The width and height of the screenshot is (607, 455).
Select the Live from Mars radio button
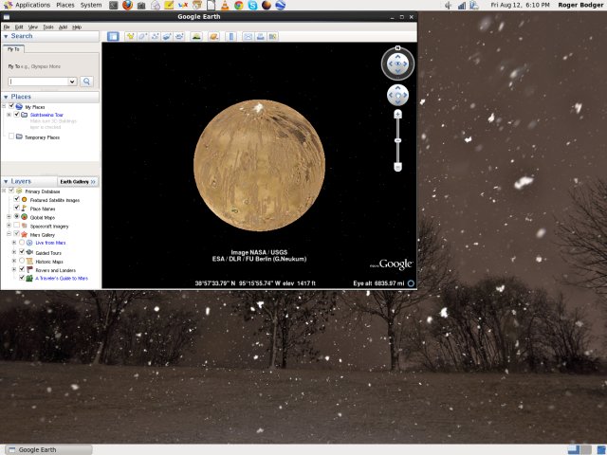(22, 243)
